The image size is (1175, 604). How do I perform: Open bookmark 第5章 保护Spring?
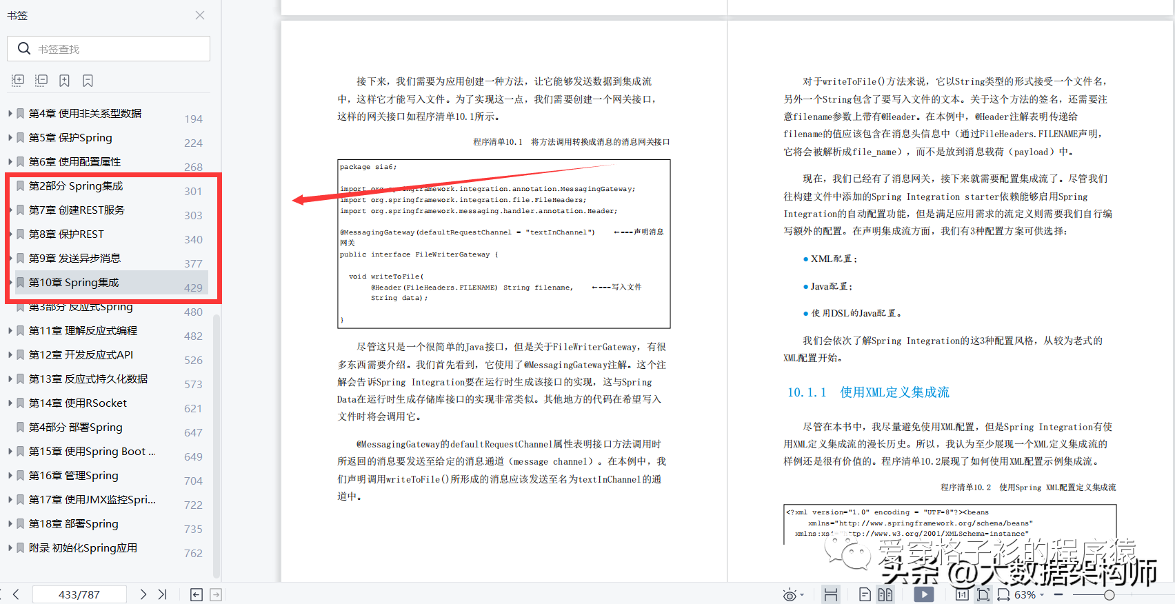[x=70, y=137]
